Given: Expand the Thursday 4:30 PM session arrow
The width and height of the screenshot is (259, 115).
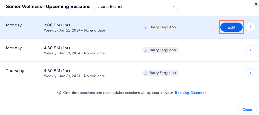Looking at the screenshot, I should 250,73.
